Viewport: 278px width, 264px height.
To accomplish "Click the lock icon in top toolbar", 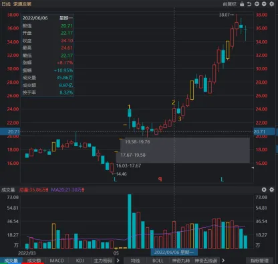I will coord(242,4).
